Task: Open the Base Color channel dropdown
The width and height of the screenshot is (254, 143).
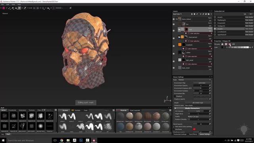Action: pyautogui.click(x=177, y=14)
